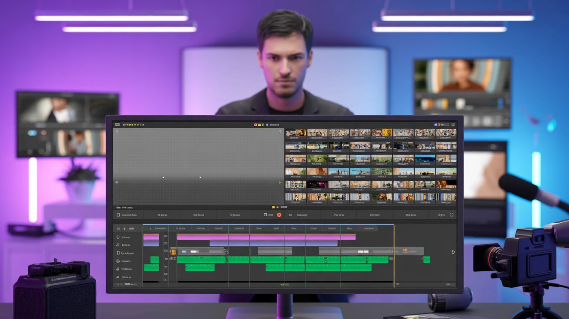
Task: Click the red circle icon in the top bar
Action: click(x=255, y=125)
